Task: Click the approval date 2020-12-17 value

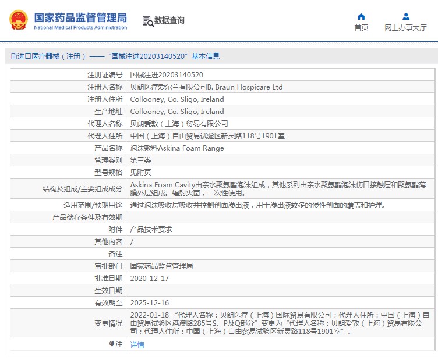Action: [149, 279]
